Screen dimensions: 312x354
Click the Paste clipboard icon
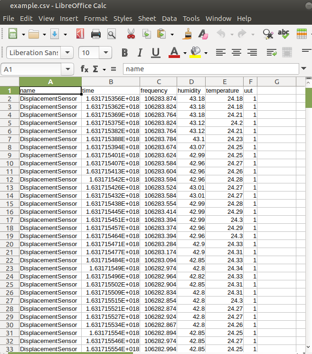click(x=161, y=34)
